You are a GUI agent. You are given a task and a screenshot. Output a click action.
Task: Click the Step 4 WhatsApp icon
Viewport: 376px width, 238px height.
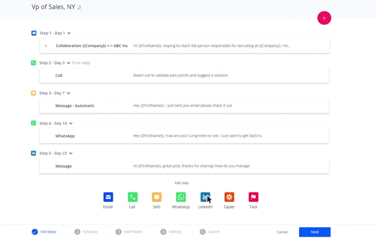(34, 123)
